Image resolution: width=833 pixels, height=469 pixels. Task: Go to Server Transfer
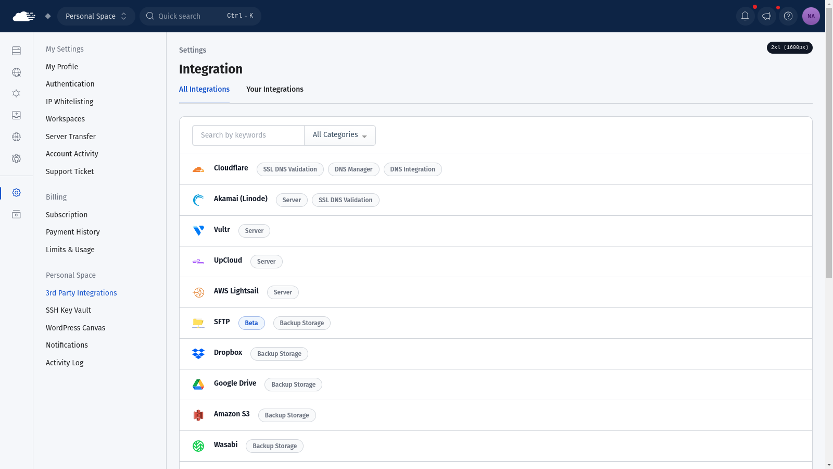(71, 137)
